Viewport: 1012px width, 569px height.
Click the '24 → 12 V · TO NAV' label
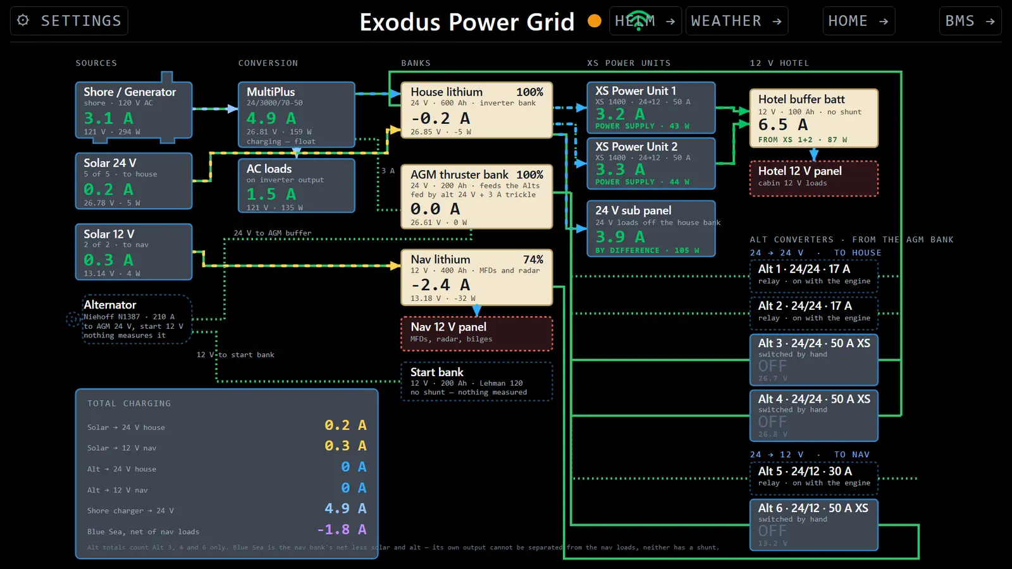click(x=810, y=455)
